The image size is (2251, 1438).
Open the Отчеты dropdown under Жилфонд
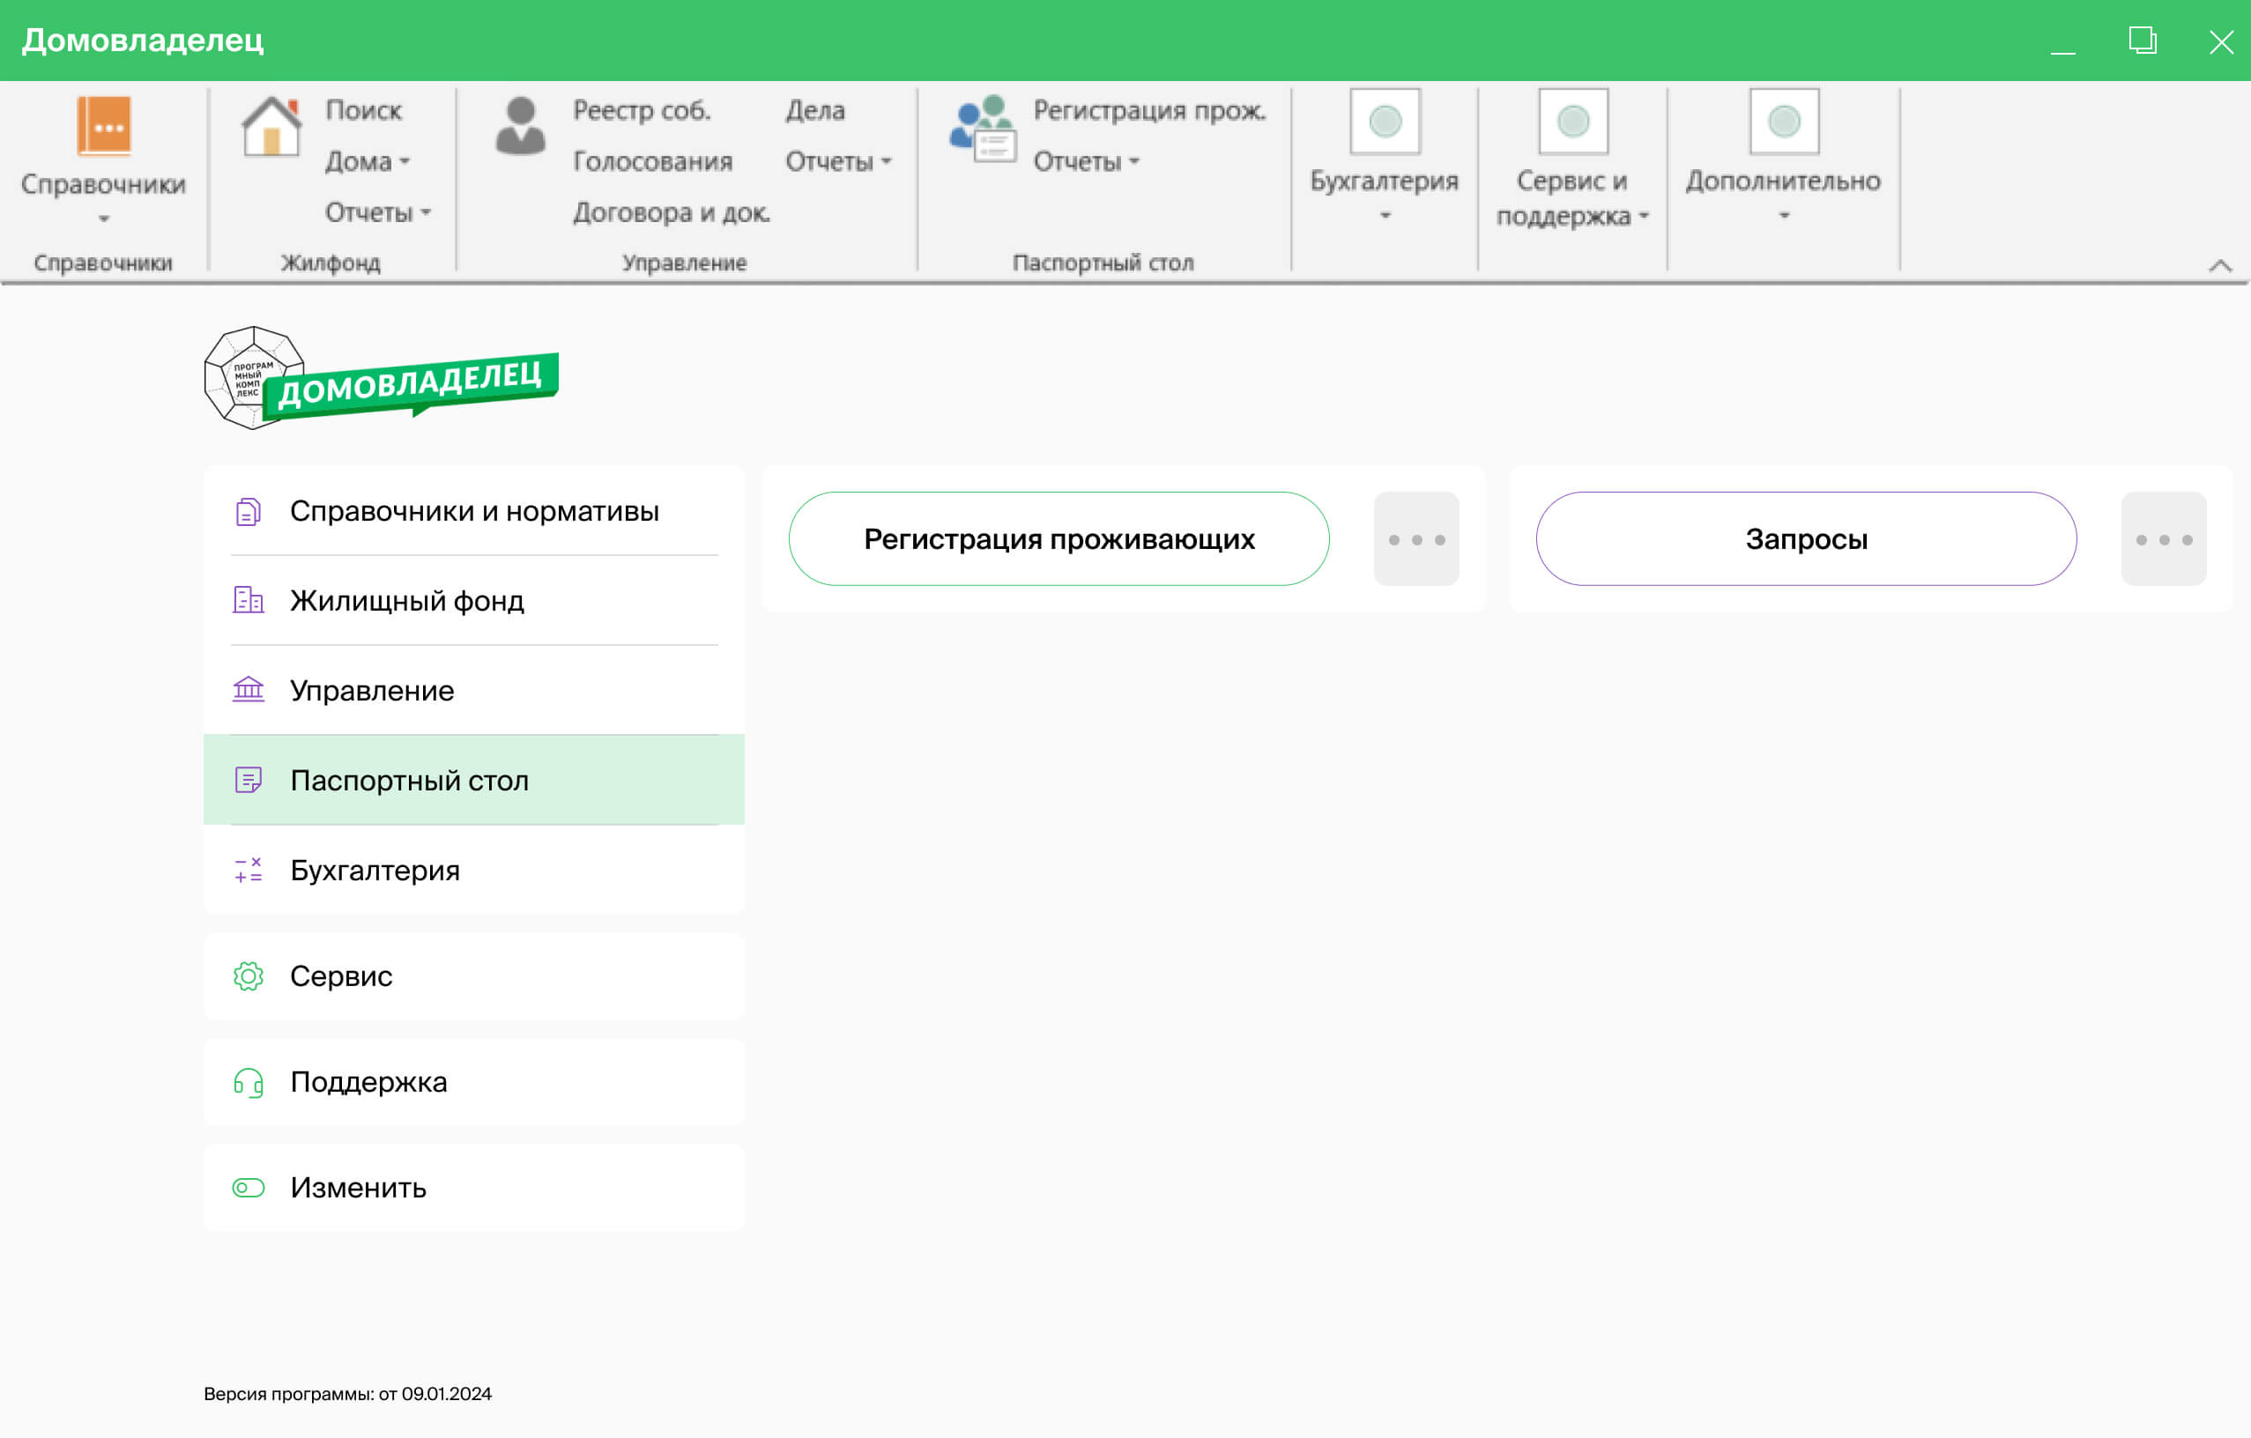pyautogui.click(x=376, y=213)
